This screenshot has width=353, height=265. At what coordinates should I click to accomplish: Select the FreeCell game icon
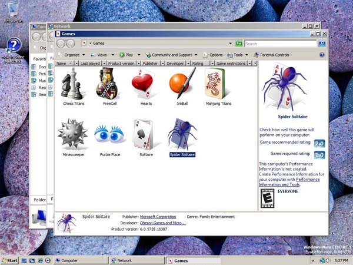point(109,84)
